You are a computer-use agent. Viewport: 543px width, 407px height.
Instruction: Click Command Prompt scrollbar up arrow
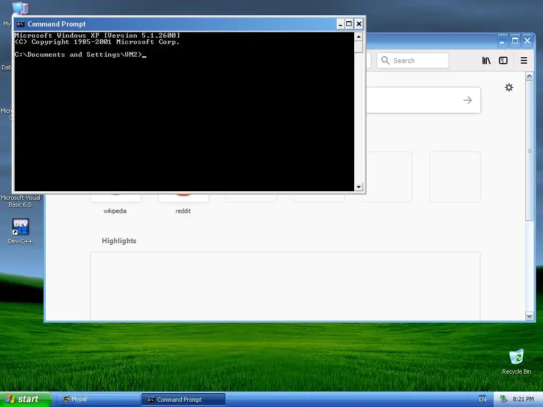(358, 37)
